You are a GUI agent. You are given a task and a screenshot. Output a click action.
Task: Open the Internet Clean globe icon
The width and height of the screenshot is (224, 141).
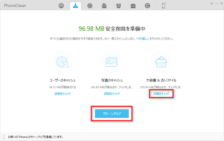tap(90, 6)
